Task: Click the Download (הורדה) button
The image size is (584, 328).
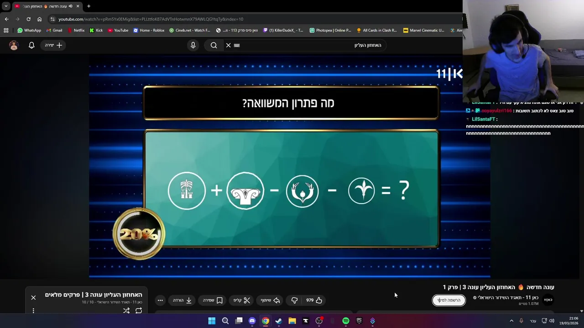Action: 182,300
